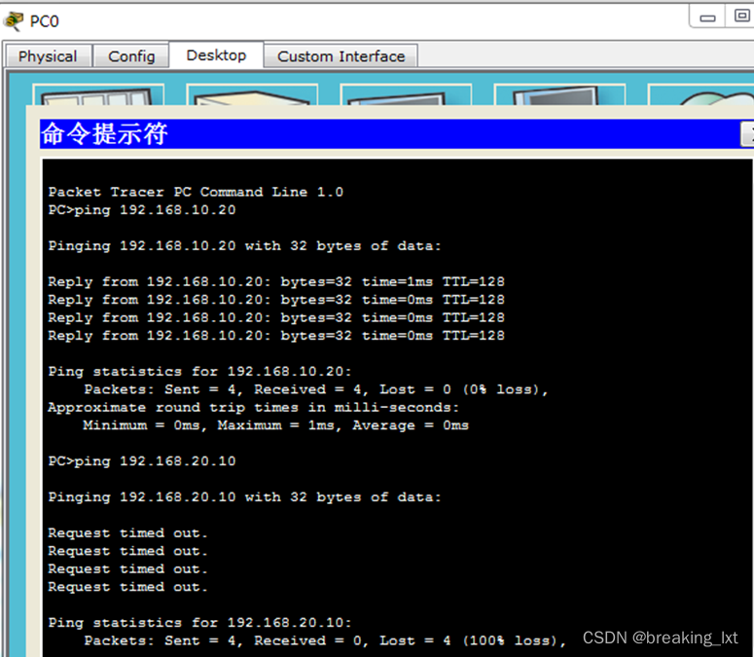754x657 pixels.
Task: Click 'Approximate round trip times in milli-seconds' line
Action: 254,408
